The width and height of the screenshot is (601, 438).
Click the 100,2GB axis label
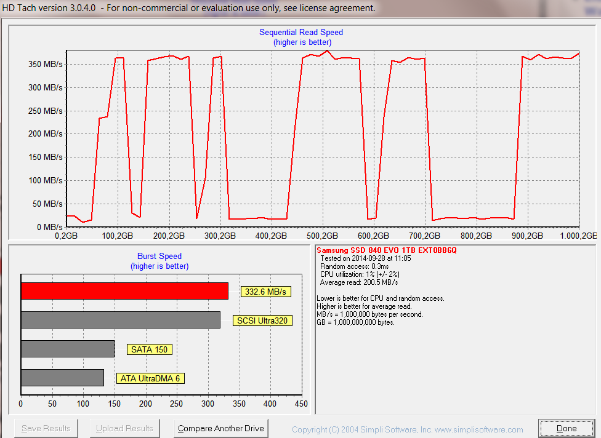point(117,236)
